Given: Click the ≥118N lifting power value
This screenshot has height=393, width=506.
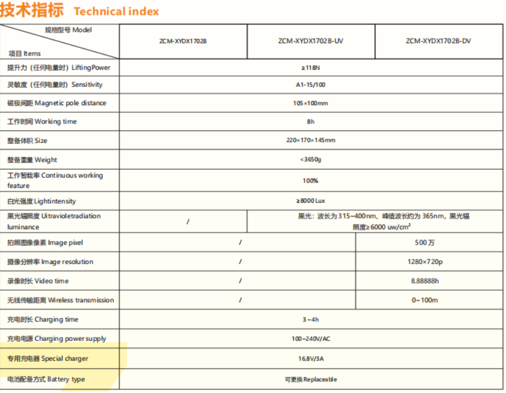Looking at the screenshot, I should (x=310, y=68).
